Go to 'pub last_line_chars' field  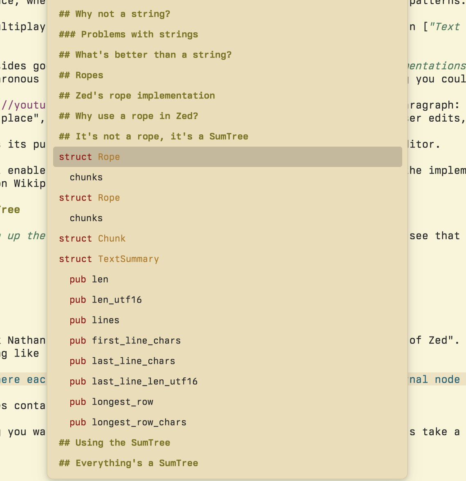pos(227,361)
